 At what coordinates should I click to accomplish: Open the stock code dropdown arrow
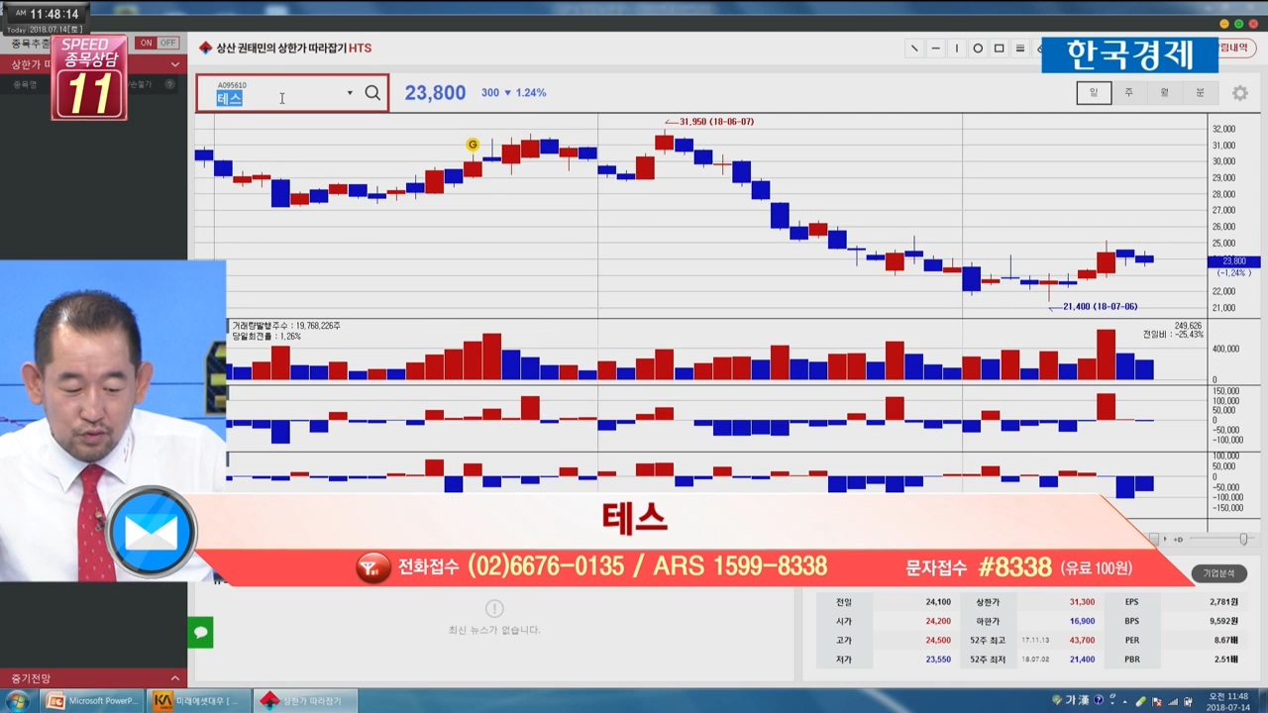[350, 93]
